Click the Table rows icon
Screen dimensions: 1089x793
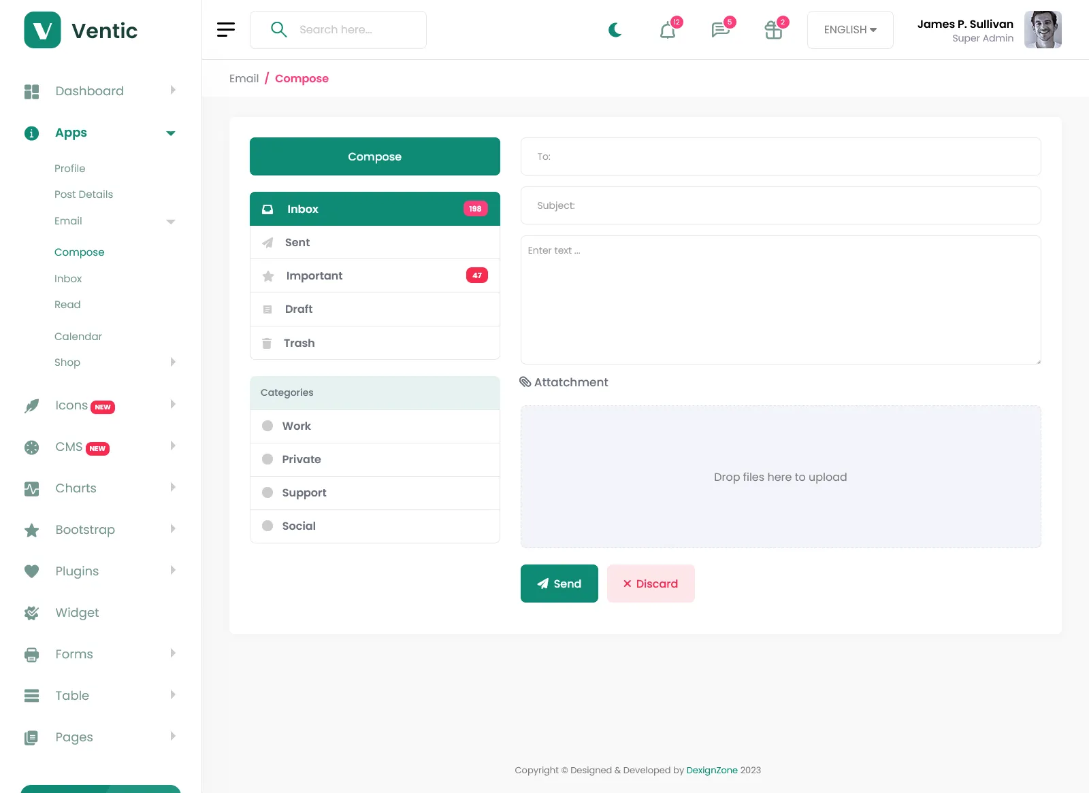pyautogui.click(x=32, y=696)
